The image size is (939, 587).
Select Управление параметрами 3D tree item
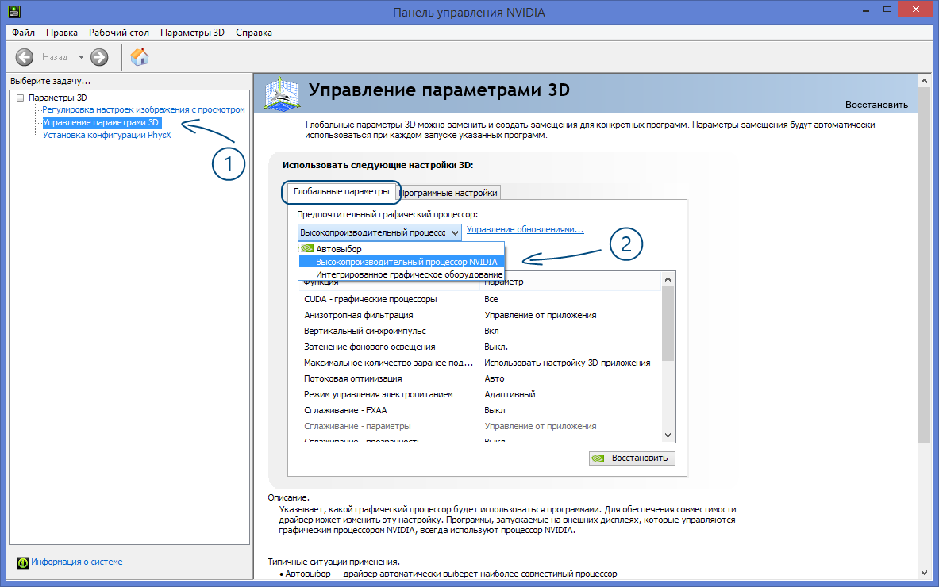tap(101, 122)
